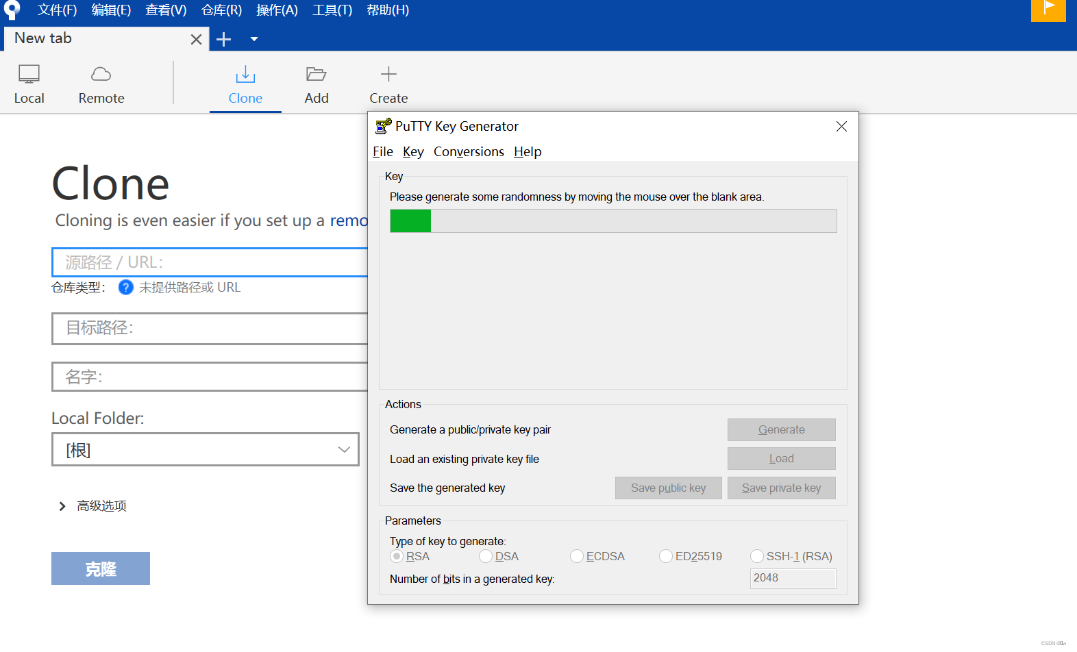This screenshot has width=1077, height=652.
Task: Click the 未提供路径或 URL text
Action: tap(190, 288)
